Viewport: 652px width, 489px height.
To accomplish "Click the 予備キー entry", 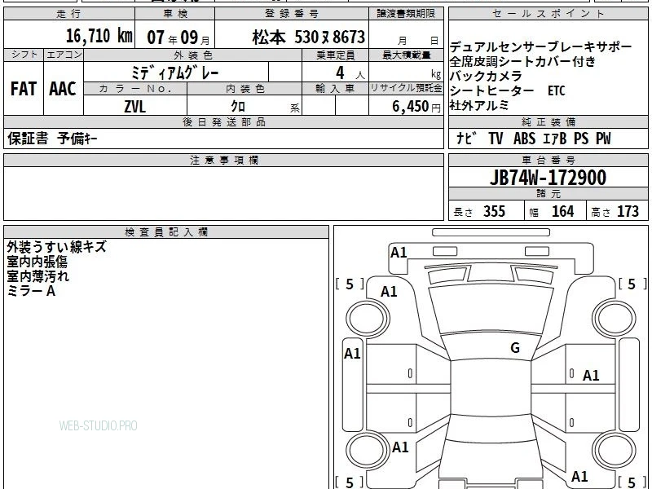I will pyautogui.click(x=77, y=139).
